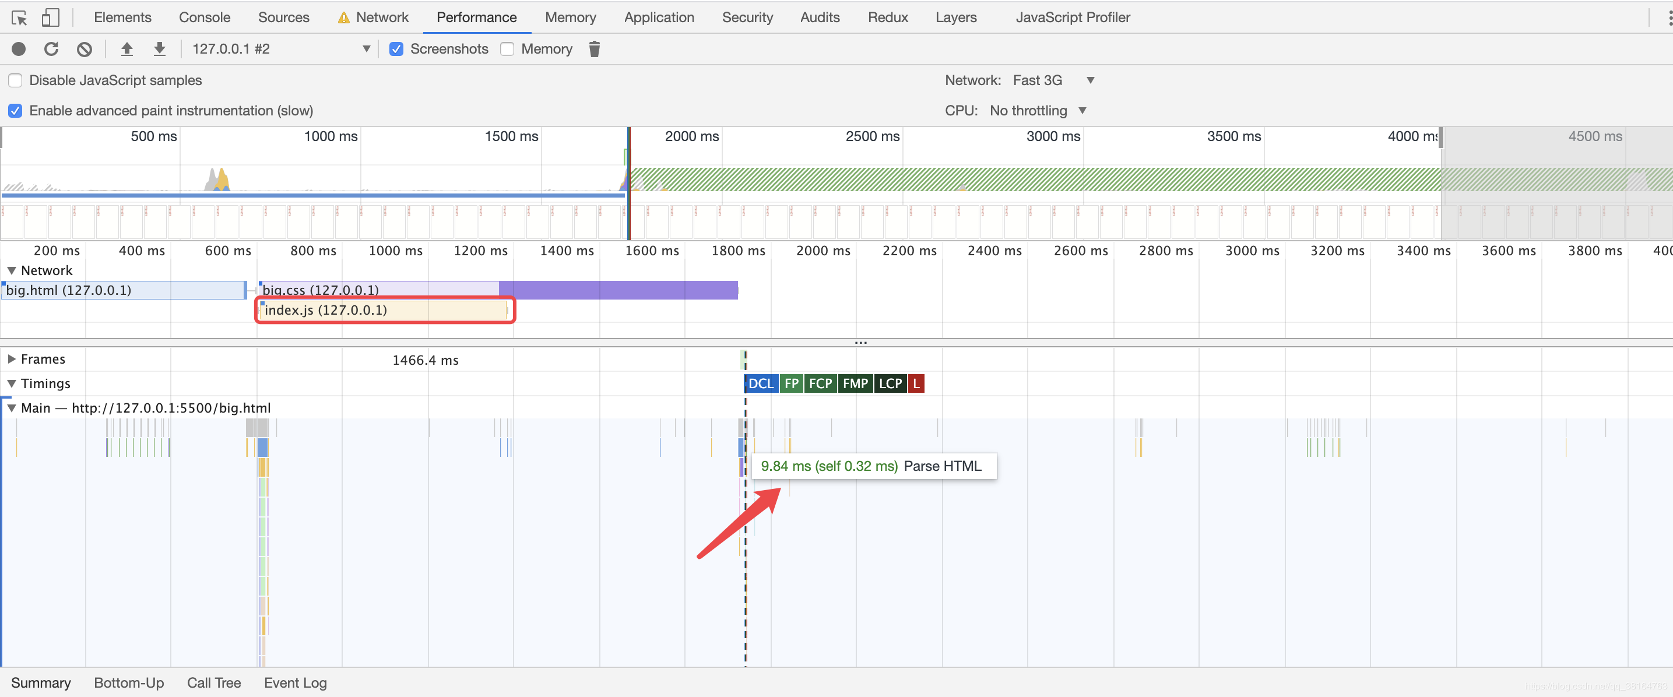Viewport: 1673px width, 697px height.
Task: Open the Layers tab
Action: [956, 17]
